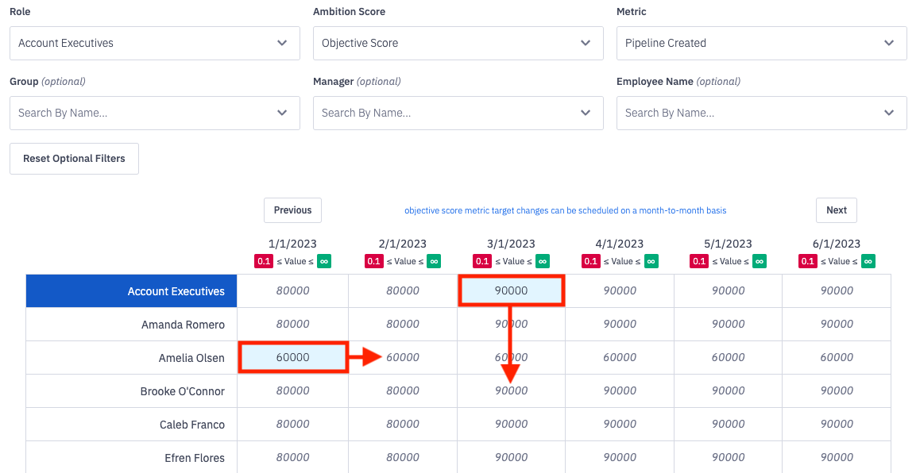920x473 pixels.
Task: Select Account Executives row header
Action: (132, 291)
